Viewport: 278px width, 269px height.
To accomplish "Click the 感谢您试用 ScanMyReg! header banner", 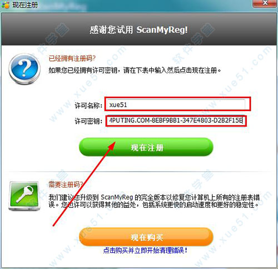I will pos(139,29).
